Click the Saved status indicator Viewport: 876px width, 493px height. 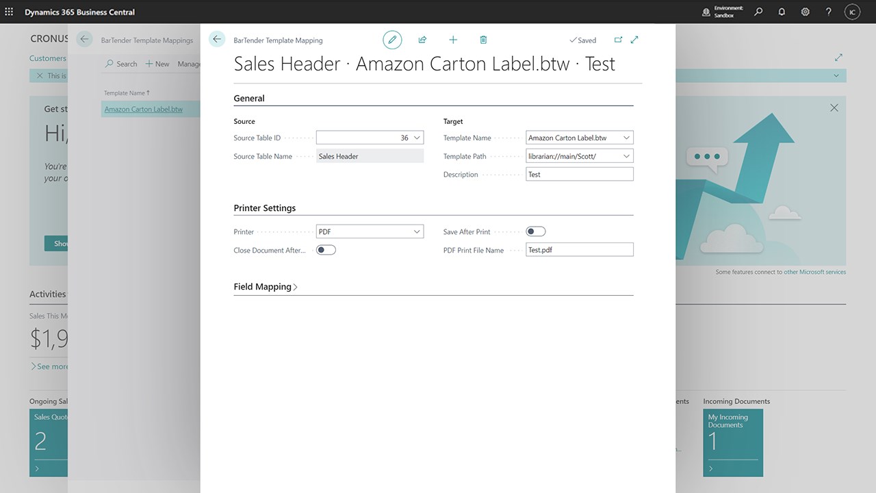582,40
